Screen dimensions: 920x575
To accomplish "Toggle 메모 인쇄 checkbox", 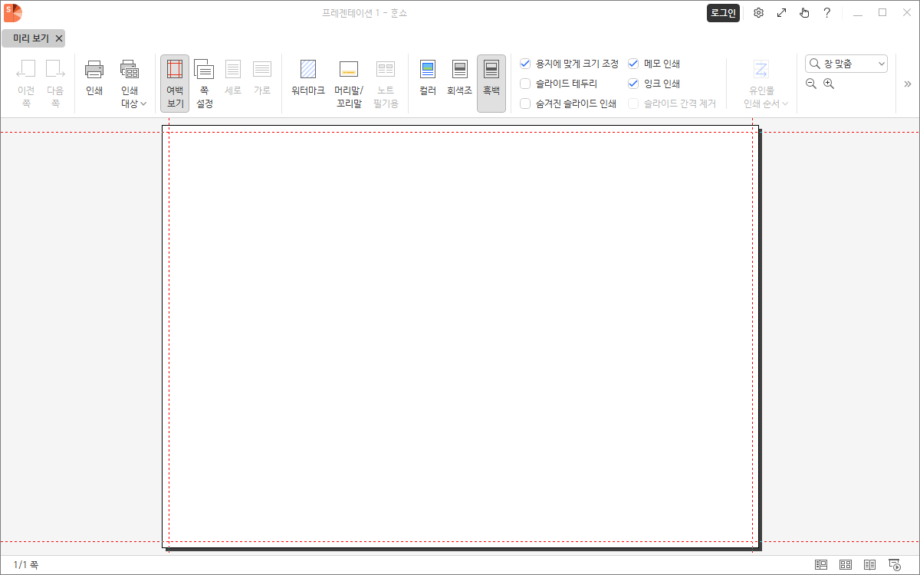I will pos(633,64).
